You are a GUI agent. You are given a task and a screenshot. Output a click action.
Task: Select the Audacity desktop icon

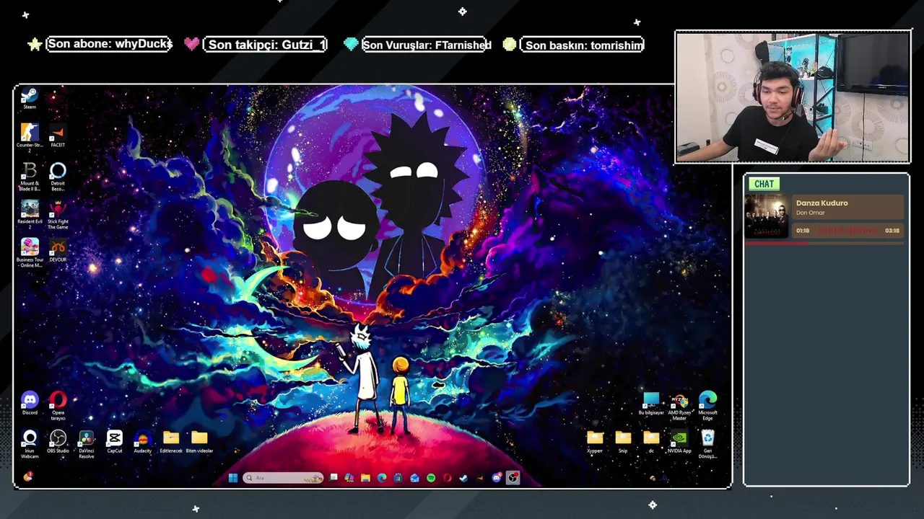click(142, 442)
